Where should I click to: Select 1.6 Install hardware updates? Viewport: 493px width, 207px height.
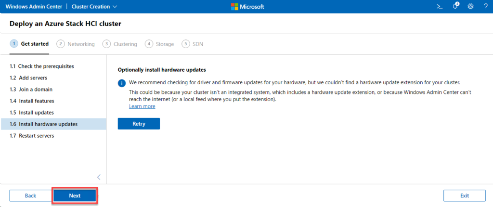(53, 124)
